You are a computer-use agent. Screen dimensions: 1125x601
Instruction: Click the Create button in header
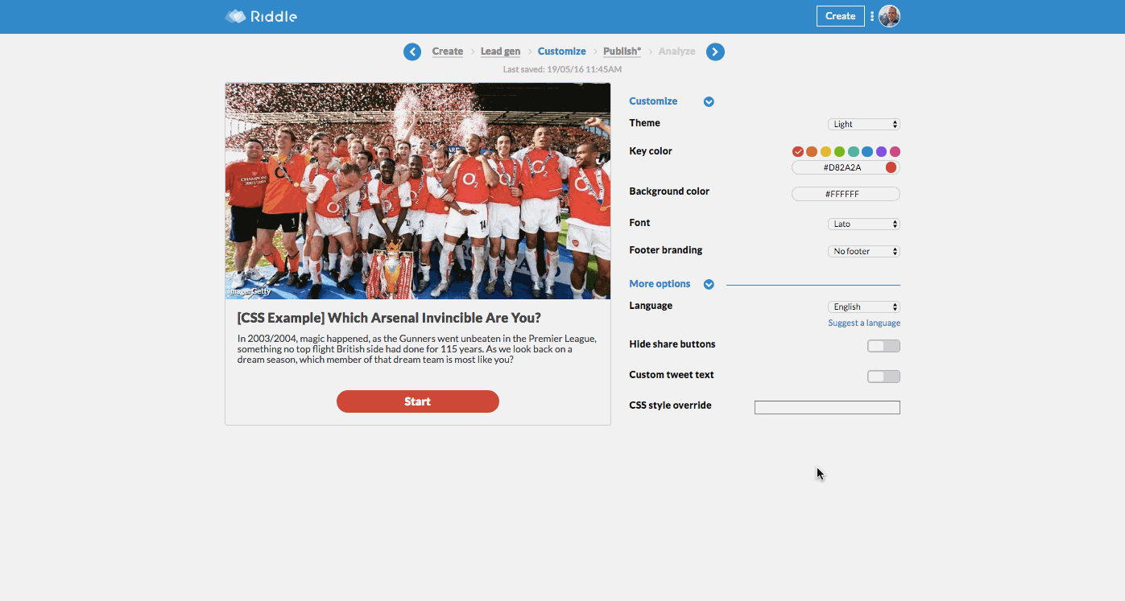(x=840, y=16)
